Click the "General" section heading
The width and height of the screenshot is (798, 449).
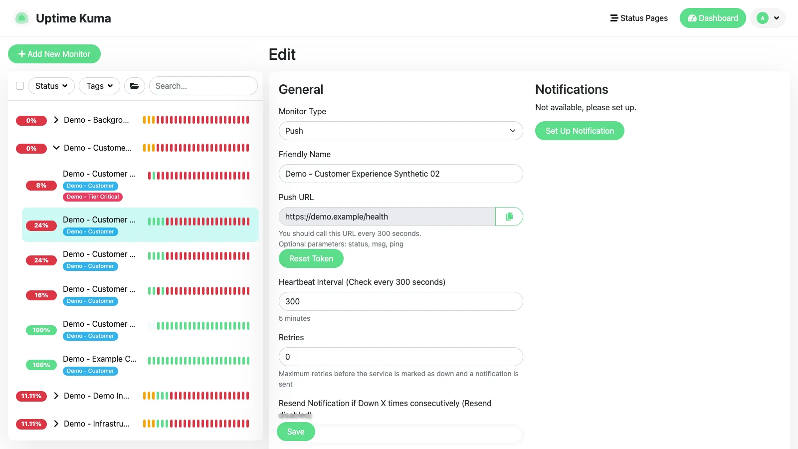[x=301, y=89]
